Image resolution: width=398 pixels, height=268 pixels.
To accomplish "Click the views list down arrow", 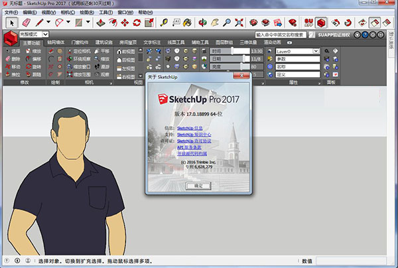I will (x=141, y=76).
